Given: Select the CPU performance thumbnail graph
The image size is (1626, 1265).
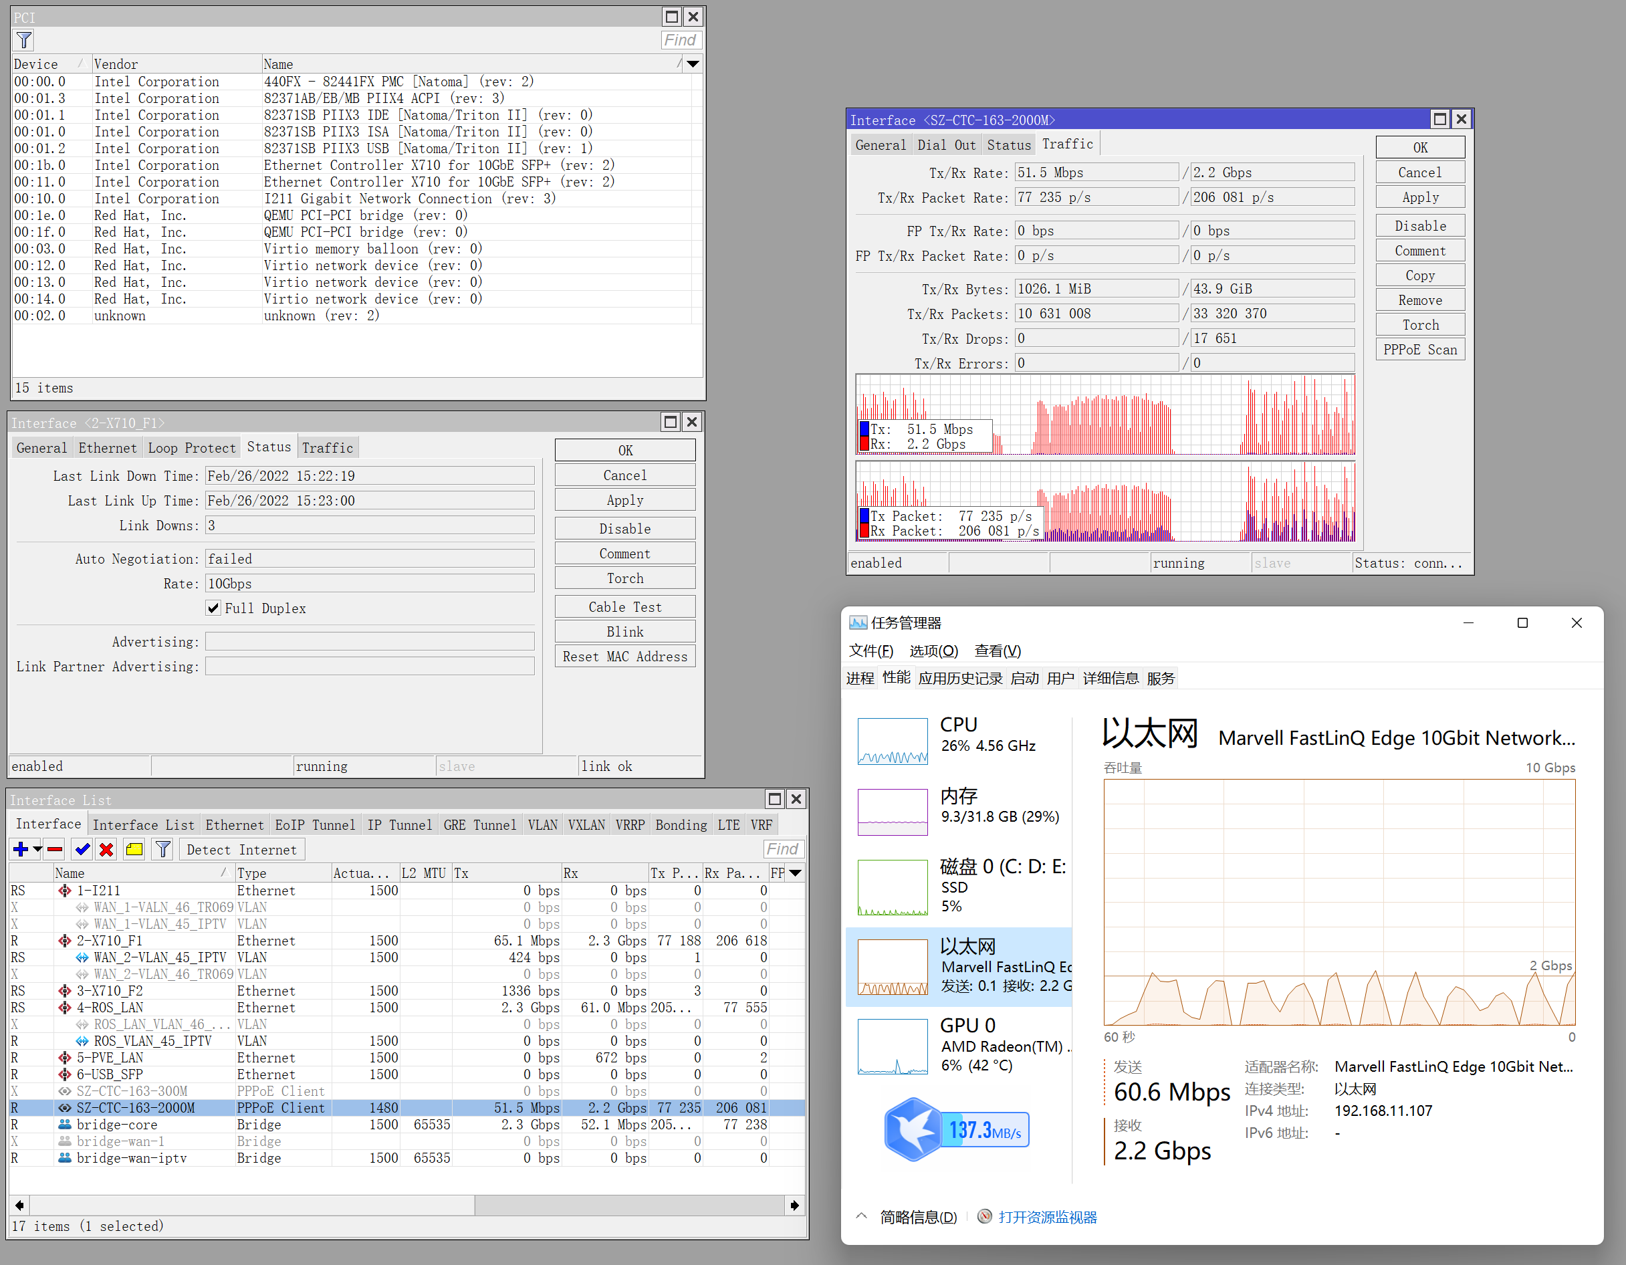Looking at the screenshot, I should [x=893, y=741].
